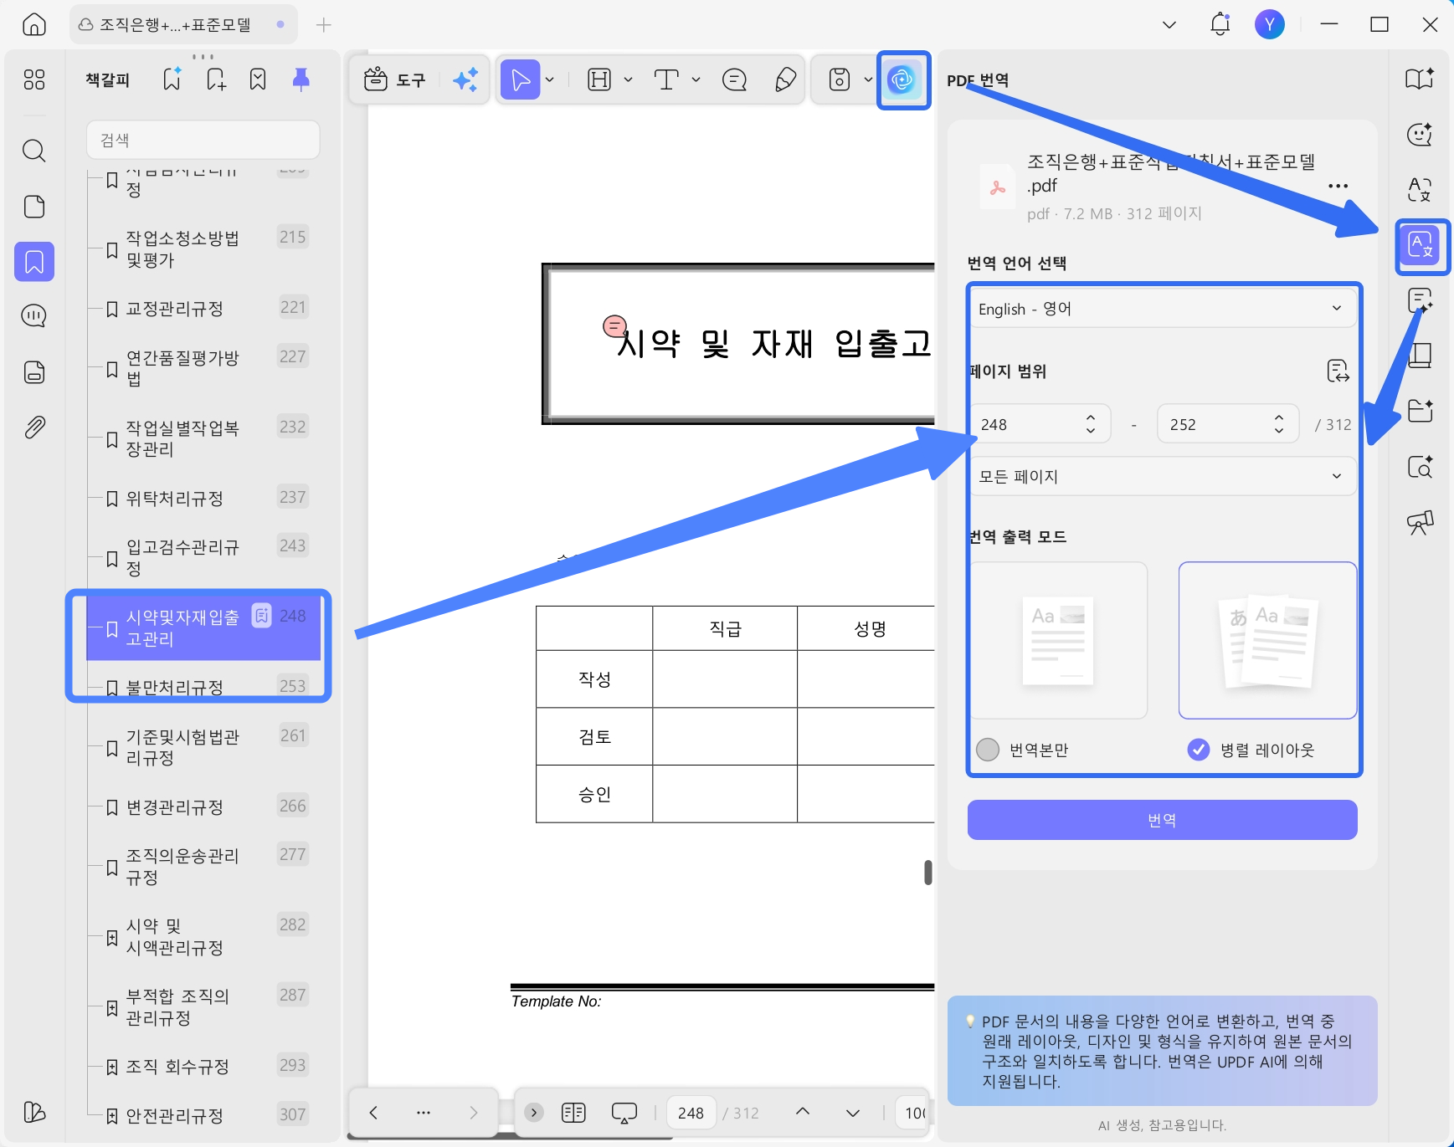Click the presentation mode button

(x=624, y=1113)
